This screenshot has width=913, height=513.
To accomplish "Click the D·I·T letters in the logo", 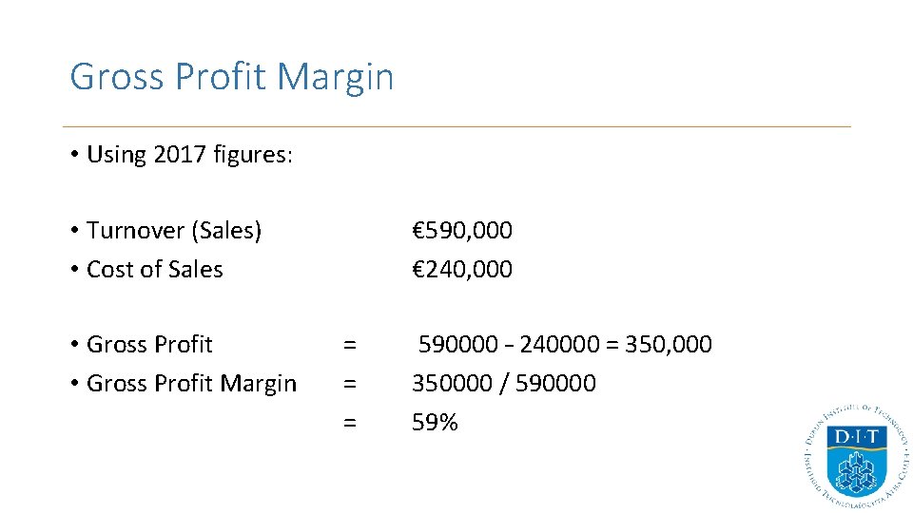I will (x=857, y=436).
